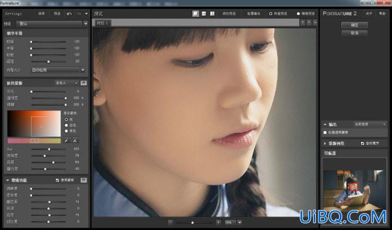Click the zoom in plus button
The height and width of the screenshot is (230, 392).
click(218, 222)
